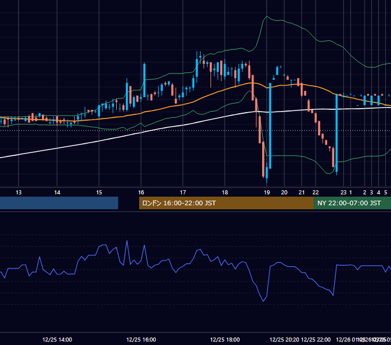The height and width of the screenshot is (345, 391).
Task: Click hour label 21 on time axis
Action: coord(302,193)
